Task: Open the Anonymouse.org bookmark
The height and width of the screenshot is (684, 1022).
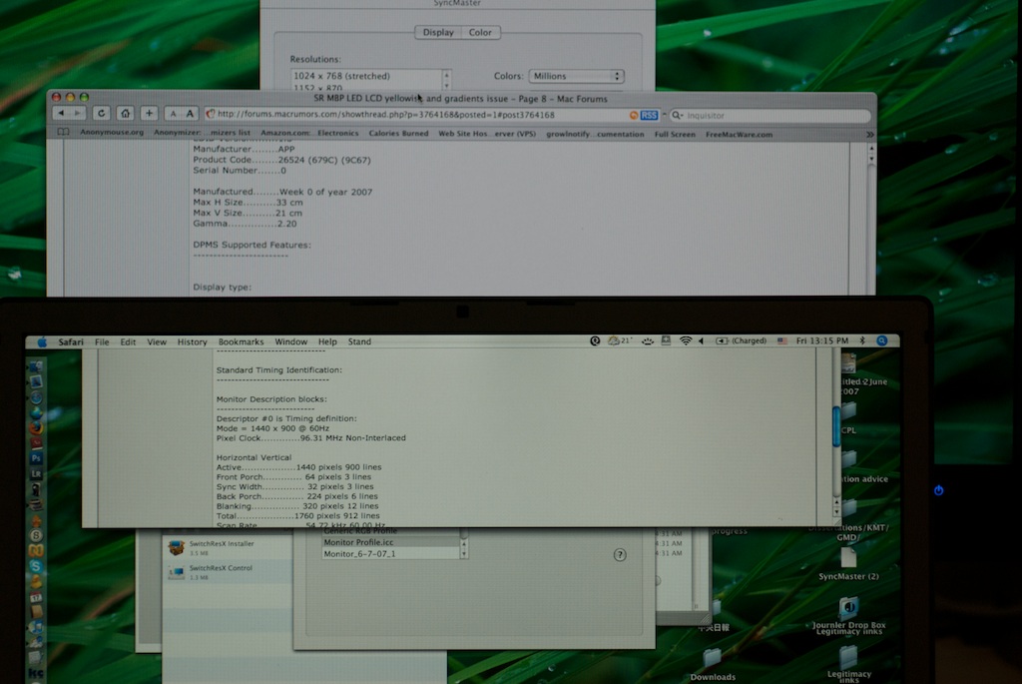Action: [112, 133]
